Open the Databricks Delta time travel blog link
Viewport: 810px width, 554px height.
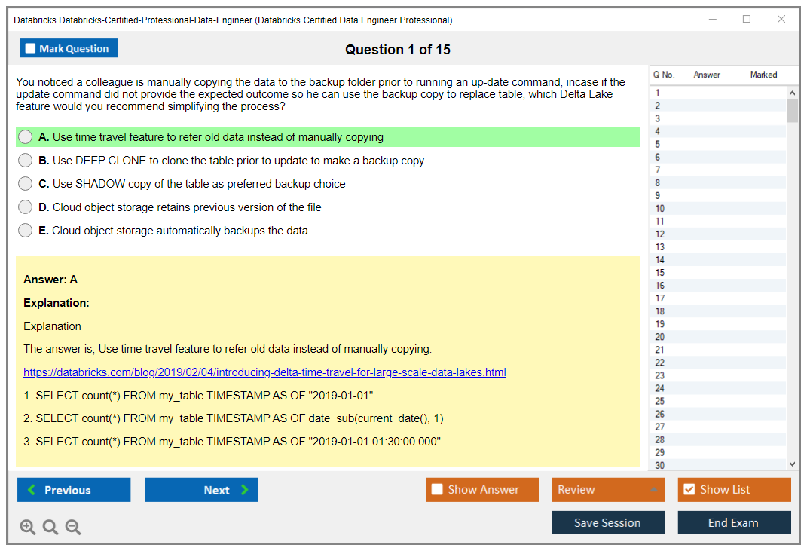point(264,372)
